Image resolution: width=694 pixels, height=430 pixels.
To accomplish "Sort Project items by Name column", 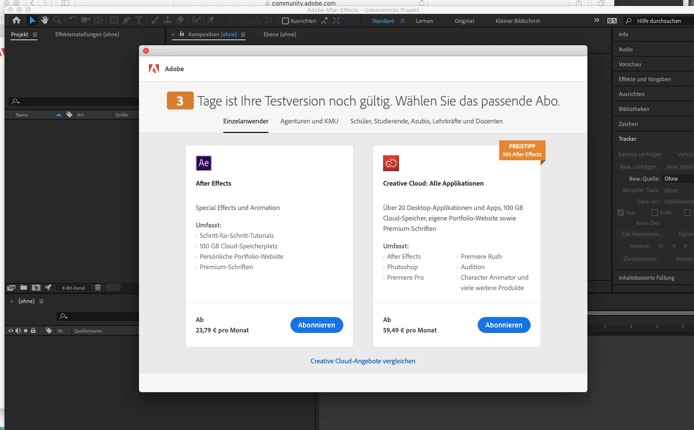I will [x=22, y=115].
